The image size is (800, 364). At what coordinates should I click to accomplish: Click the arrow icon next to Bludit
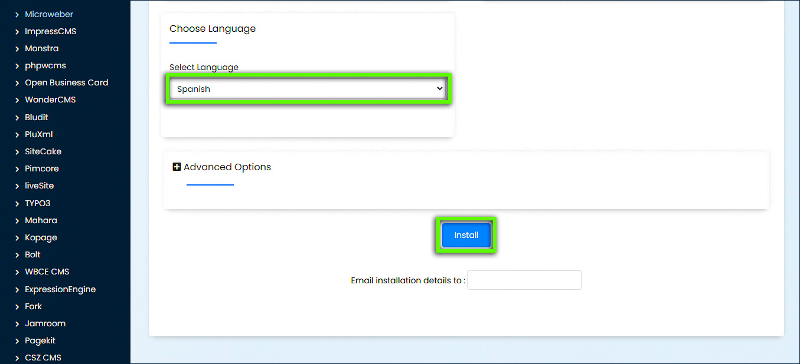pos(18,117)
